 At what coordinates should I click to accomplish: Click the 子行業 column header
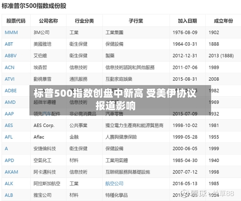pos(136,21)
